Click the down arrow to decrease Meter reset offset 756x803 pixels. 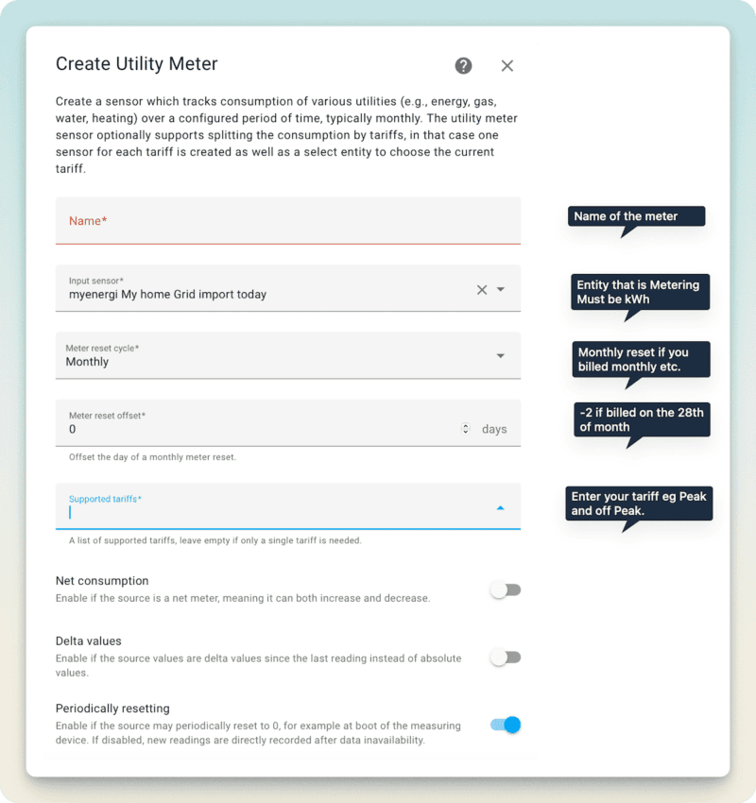point(465,431)
